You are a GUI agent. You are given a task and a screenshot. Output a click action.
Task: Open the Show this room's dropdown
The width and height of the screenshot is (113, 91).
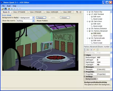pyautogui.click(x=33, y=21)
